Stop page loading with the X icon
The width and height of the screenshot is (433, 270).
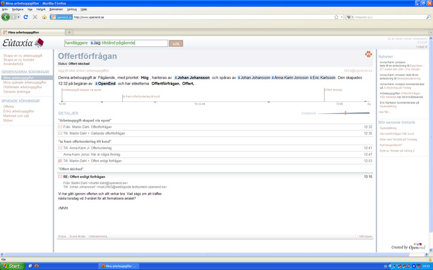35,17
